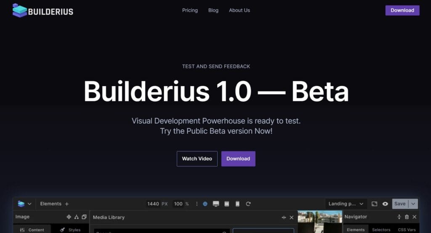Click the Image panel title
The width and height of the screenshot is (431, 233).
22,217
